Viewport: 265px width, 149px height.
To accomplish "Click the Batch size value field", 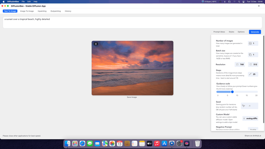I will [253, 55].
